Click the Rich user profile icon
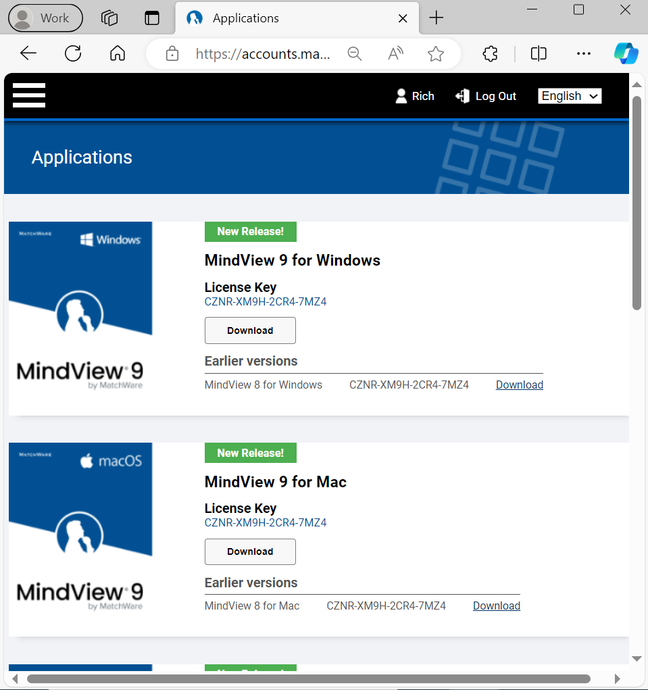The image size is (648, 690). (x=401, y=96)
